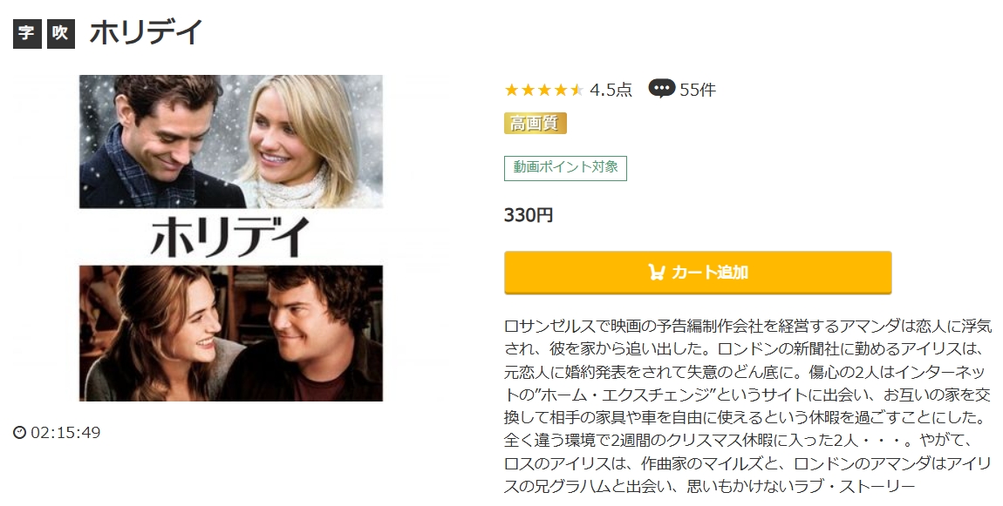The image size is (1003, 506).
Task: Click the clock duration icon
Action: coord(20,433)
